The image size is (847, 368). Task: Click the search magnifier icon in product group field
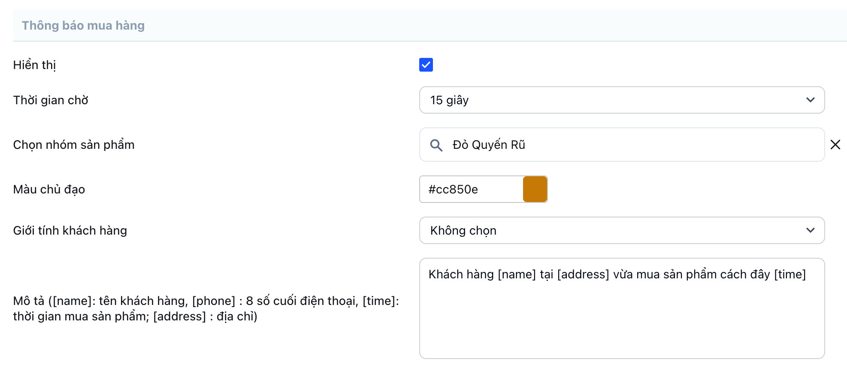point(436,145)
